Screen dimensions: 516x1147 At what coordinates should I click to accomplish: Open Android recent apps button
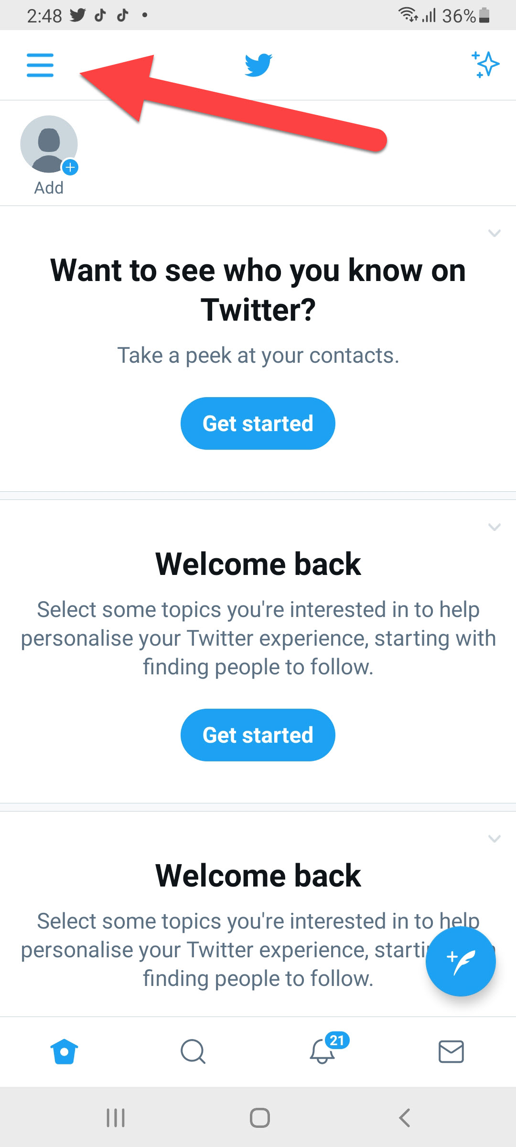(116, 1118)
